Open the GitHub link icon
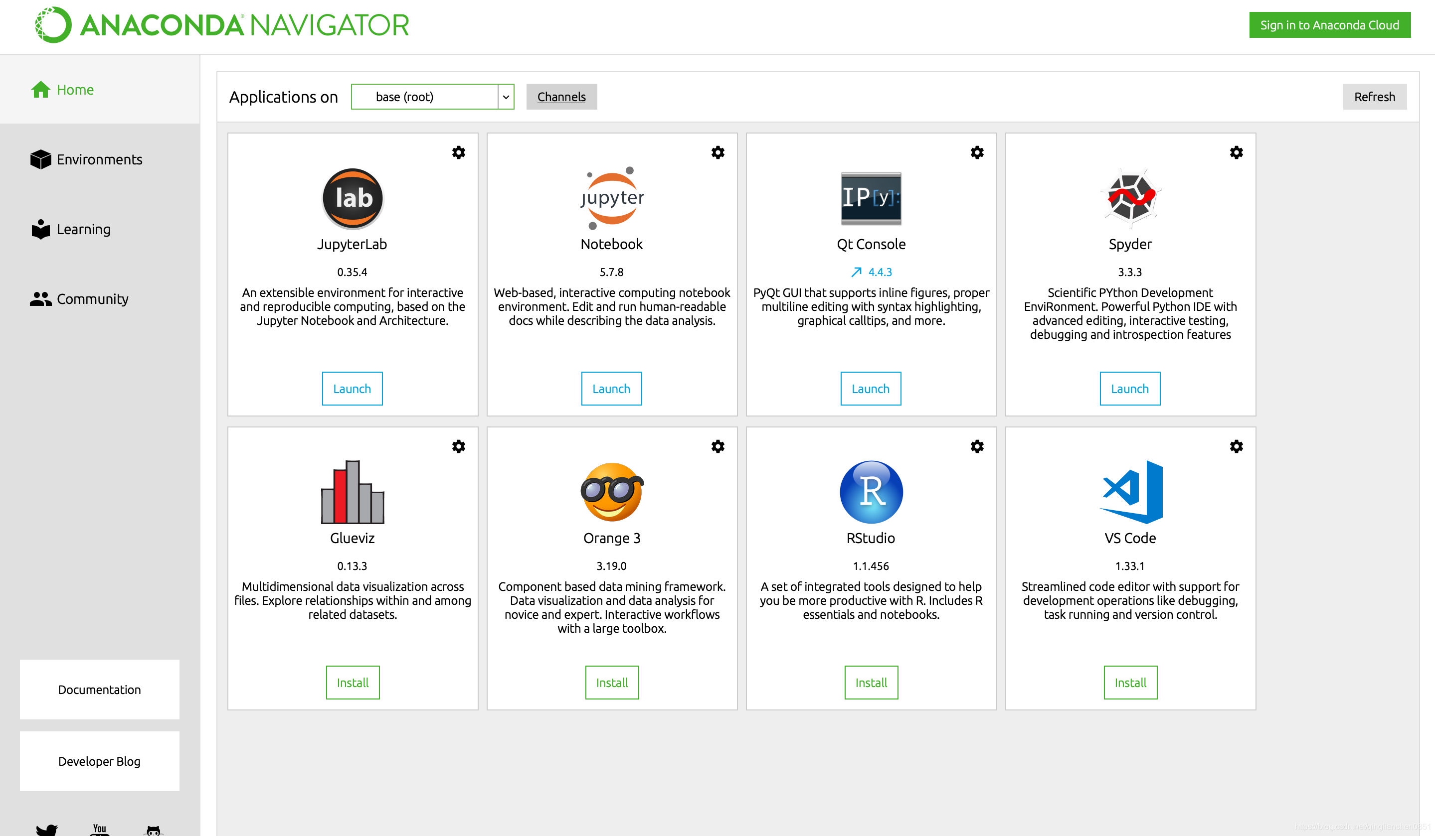Viewport: 1435px width, 836px height. point(153,831)
